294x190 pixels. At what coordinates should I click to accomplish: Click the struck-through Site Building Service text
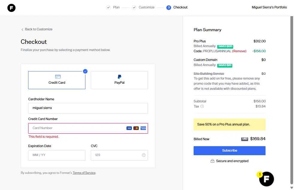(x=209, y=74)
